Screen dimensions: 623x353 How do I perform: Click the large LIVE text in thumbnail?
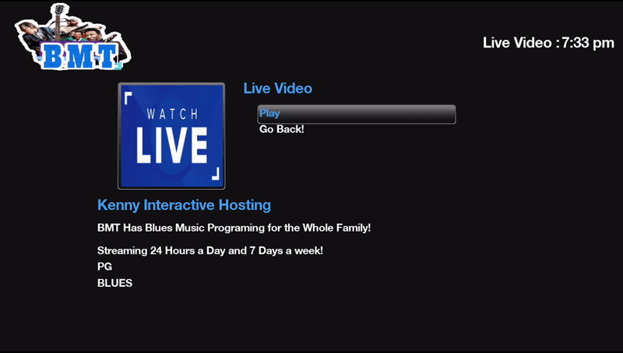(x=171, y=145)
